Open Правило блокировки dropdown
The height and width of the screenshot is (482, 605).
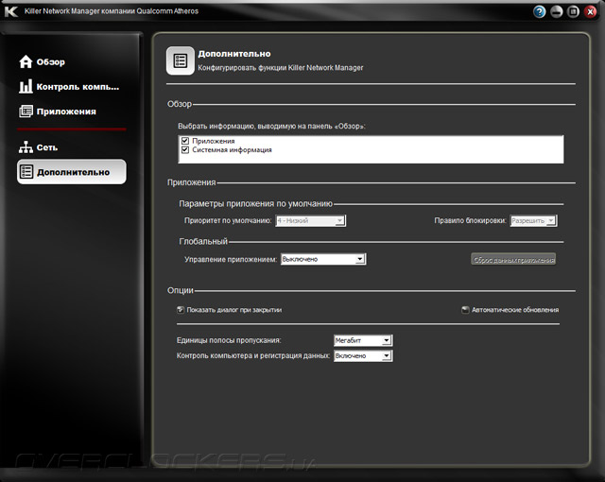pos(533,220)
